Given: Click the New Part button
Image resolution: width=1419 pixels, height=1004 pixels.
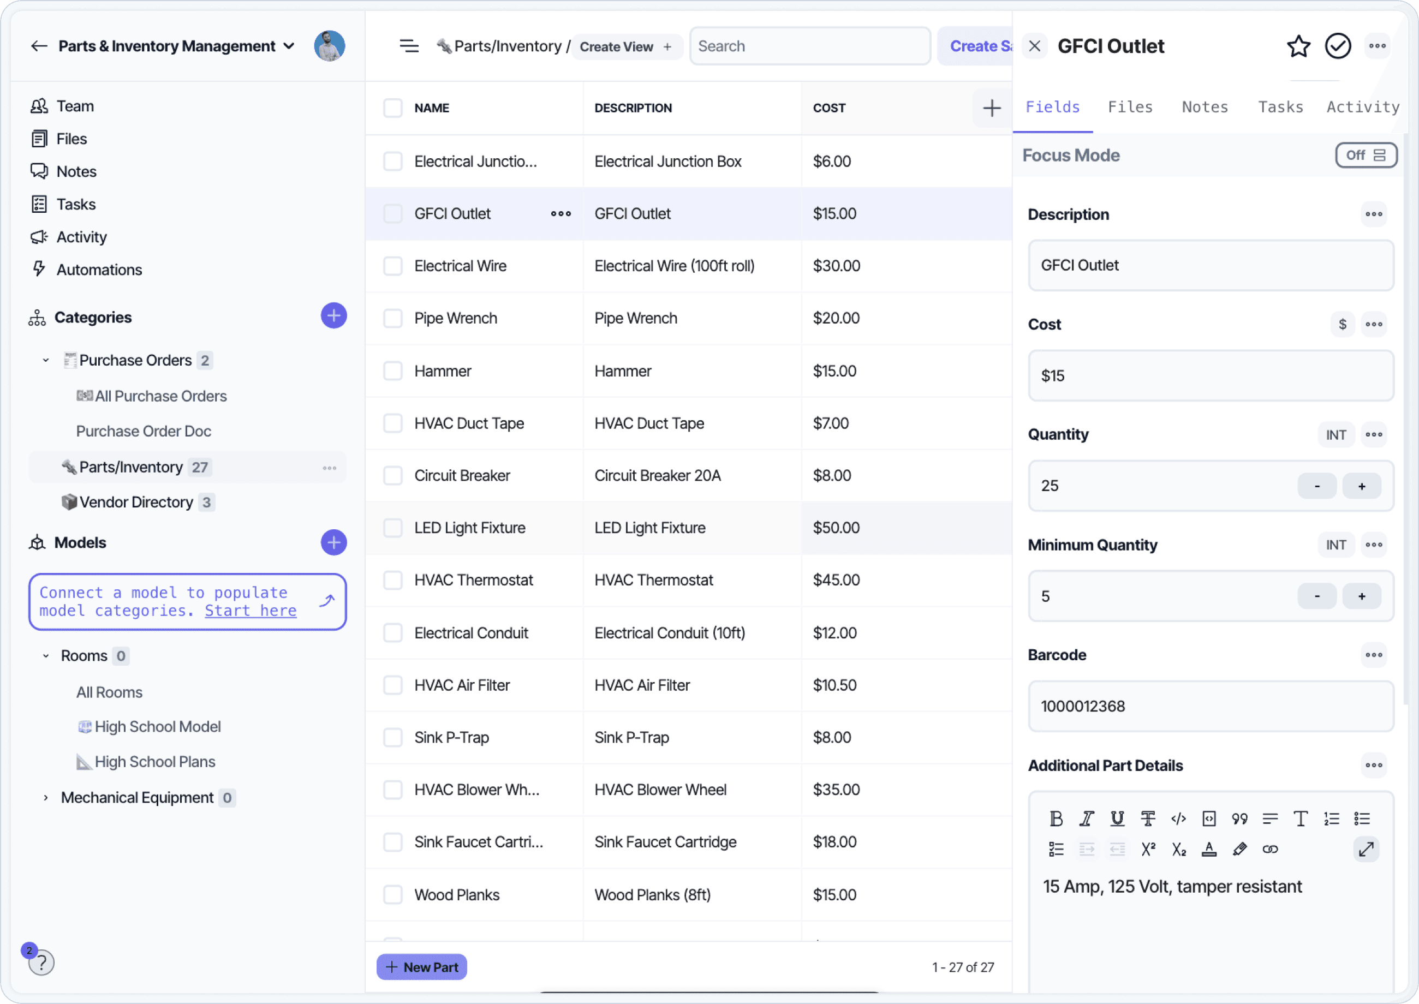Looking at the screenshot, I should [422, 967].
